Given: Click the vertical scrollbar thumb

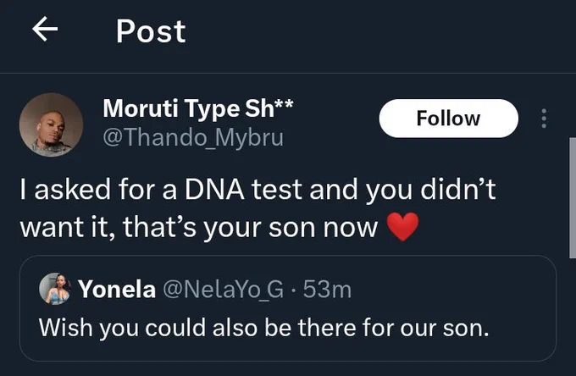Looking at the screenshot, I should [x=573, y=198].
